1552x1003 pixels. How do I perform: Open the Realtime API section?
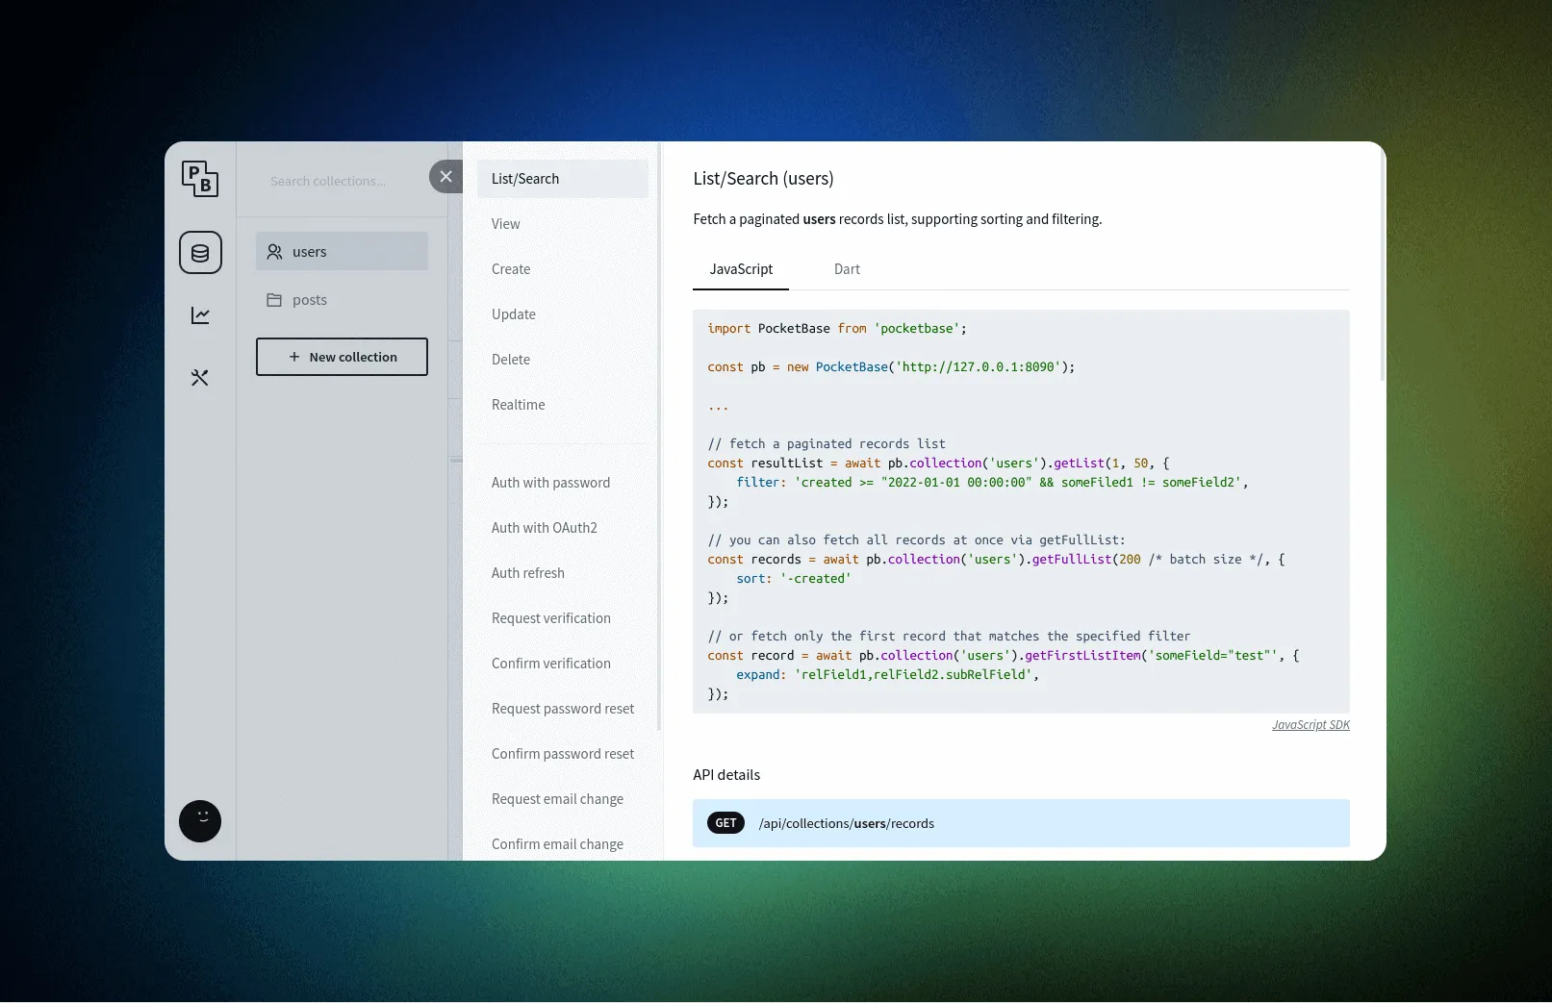click(563, 405)
